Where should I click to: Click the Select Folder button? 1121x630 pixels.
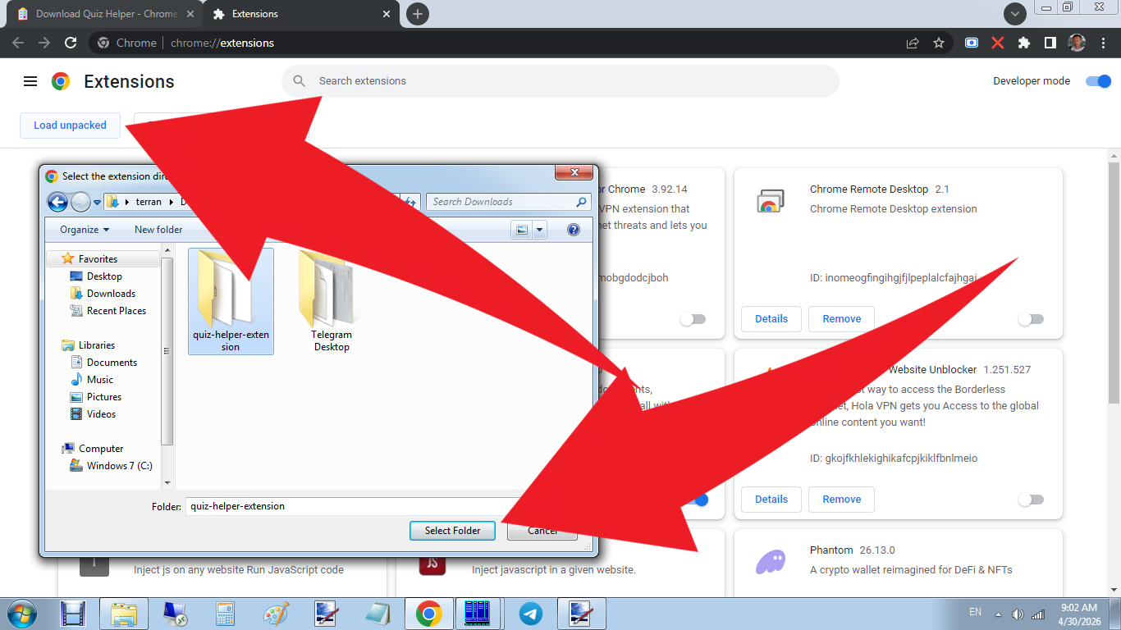point(452,531)
